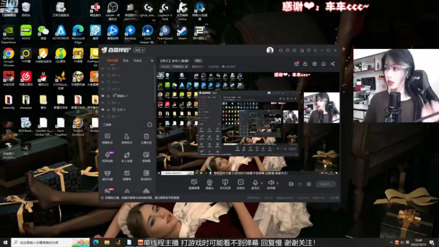Expand the system tray overflow chevron
The width and height of the screenshot is (439, 247).
pos(391,242)
